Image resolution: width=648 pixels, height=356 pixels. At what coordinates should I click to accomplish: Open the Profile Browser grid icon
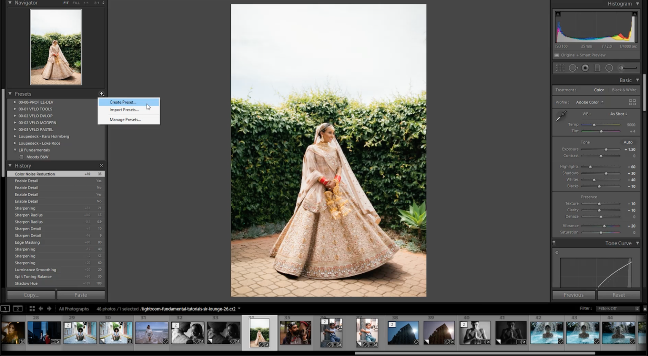click(632, 102)
